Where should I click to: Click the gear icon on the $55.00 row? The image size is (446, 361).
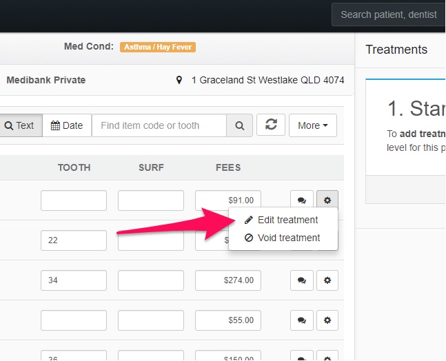click(327, 320)
